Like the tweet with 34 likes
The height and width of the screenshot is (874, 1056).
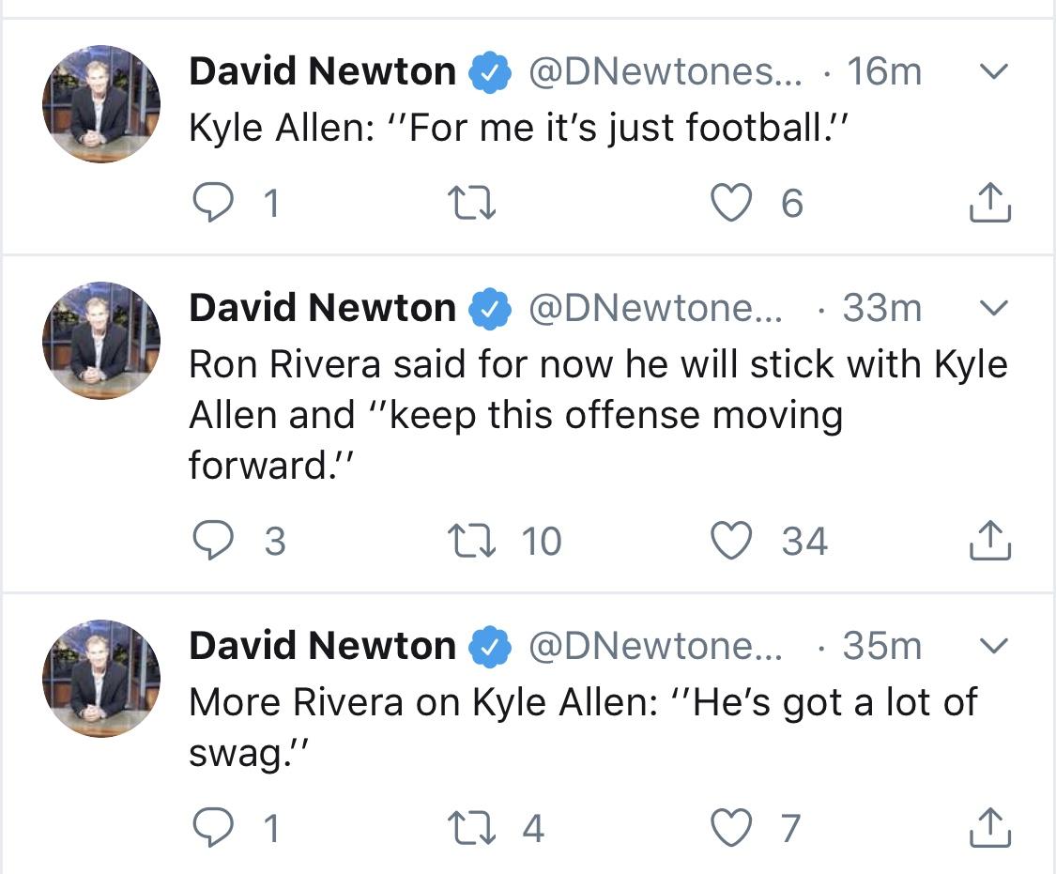[x=731, y=541]
